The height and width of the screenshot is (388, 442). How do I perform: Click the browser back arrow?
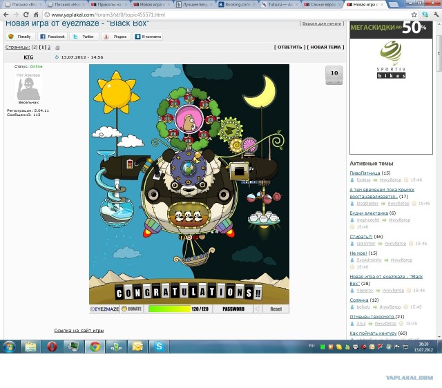[x=7, y=14]
